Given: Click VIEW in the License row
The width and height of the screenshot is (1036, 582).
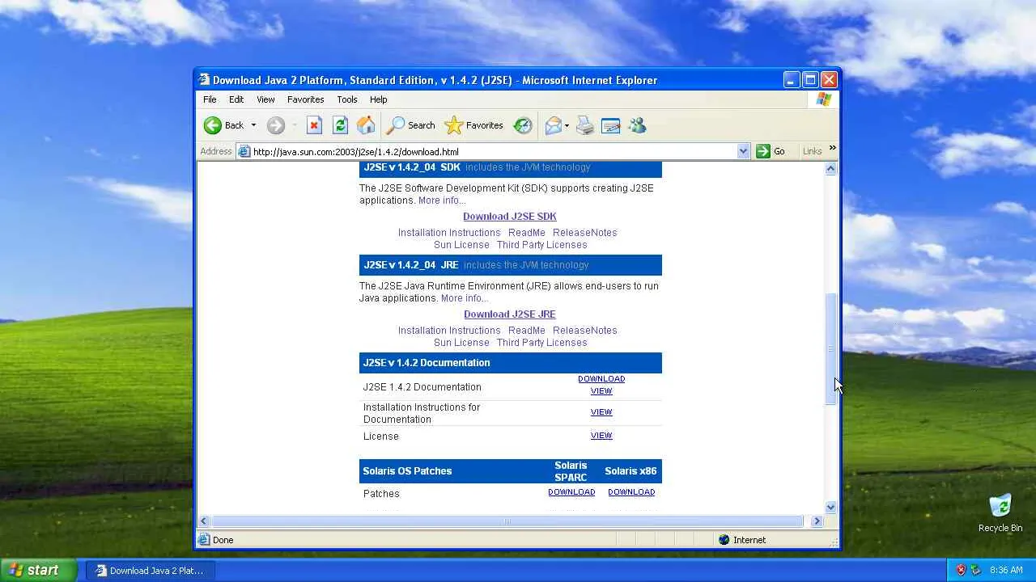Looking at the screenshot, I should (601, 436).
